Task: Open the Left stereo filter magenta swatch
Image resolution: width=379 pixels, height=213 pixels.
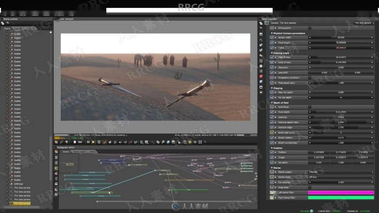Action: click(341, 193)
